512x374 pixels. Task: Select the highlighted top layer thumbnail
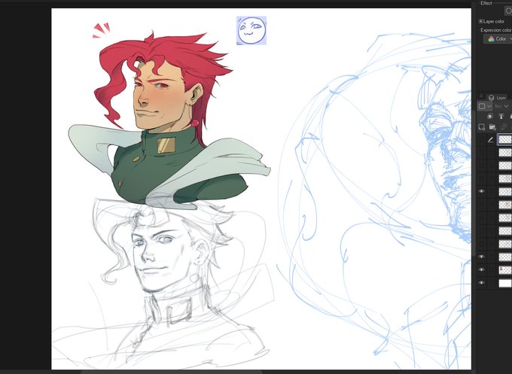tap(505, 140)
